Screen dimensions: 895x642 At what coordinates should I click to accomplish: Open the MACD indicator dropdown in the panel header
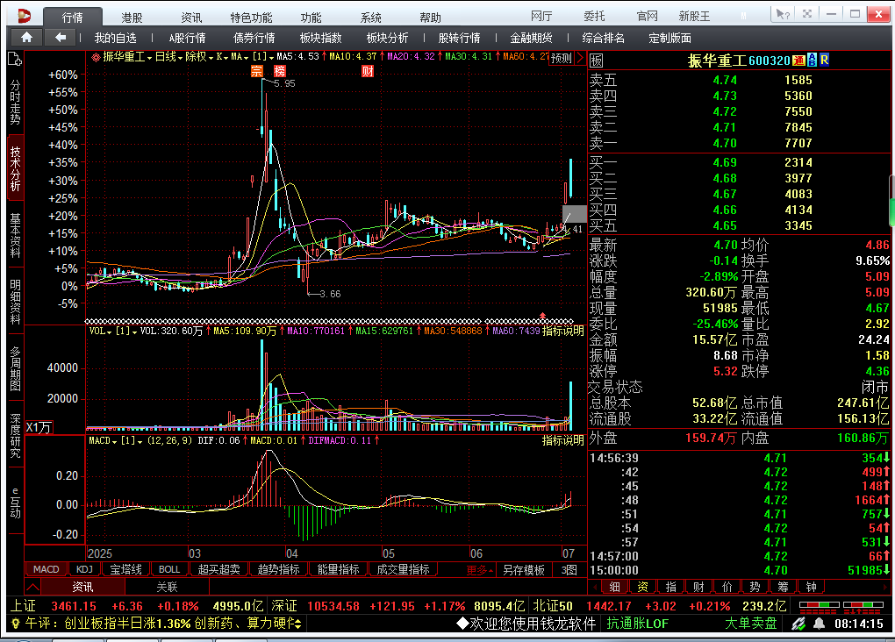point(103,440)
